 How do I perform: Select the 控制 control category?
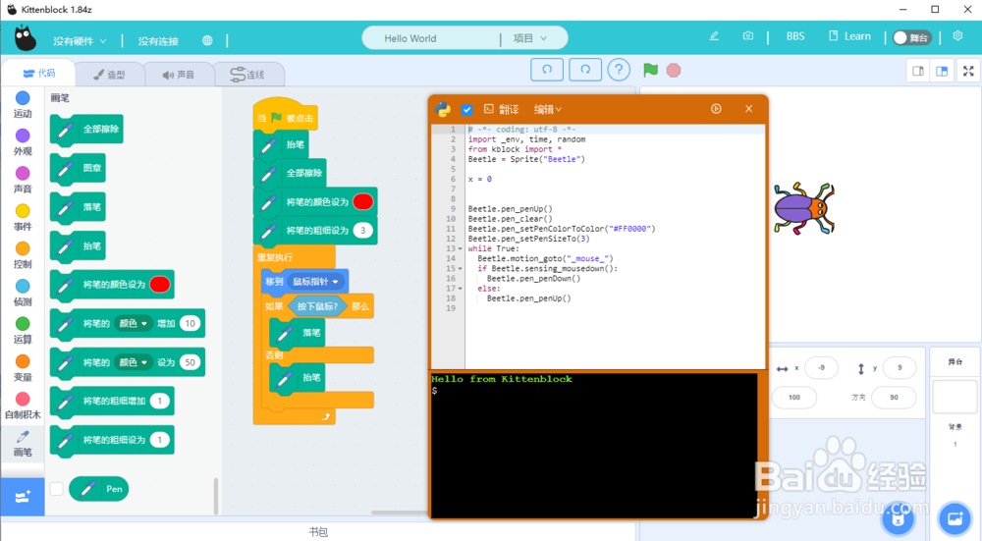pos(23,255)
